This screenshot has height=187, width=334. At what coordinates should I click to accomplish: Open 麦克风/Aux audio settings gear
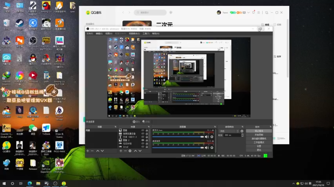(212, 137)
